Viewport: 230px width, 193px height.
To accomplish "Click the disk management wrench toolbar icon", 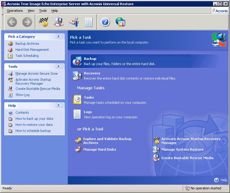I will tap(74, 22).
